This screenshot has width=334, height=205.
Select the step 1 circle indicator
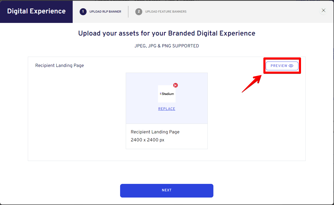pos(83,12)
